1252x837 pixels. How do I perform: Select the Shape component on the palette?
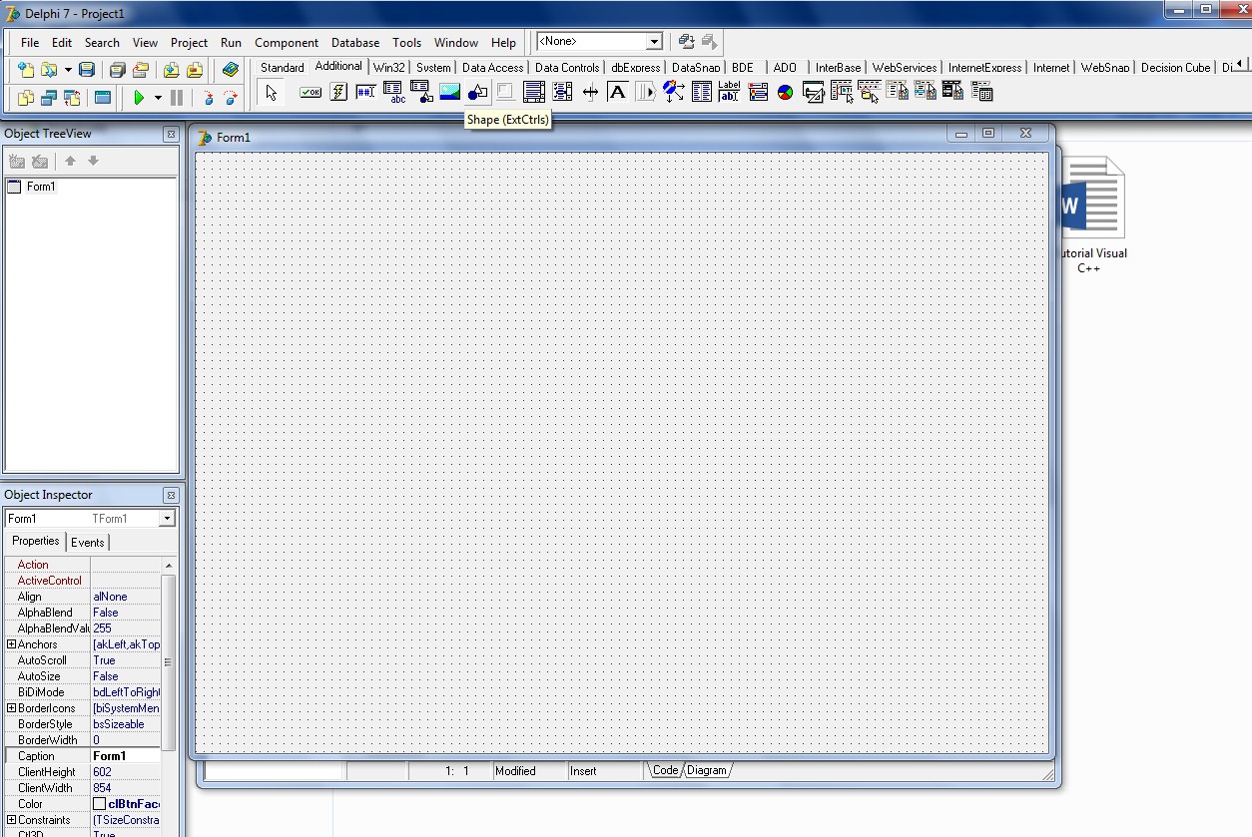pyautogui.click(x=475, y=91)
